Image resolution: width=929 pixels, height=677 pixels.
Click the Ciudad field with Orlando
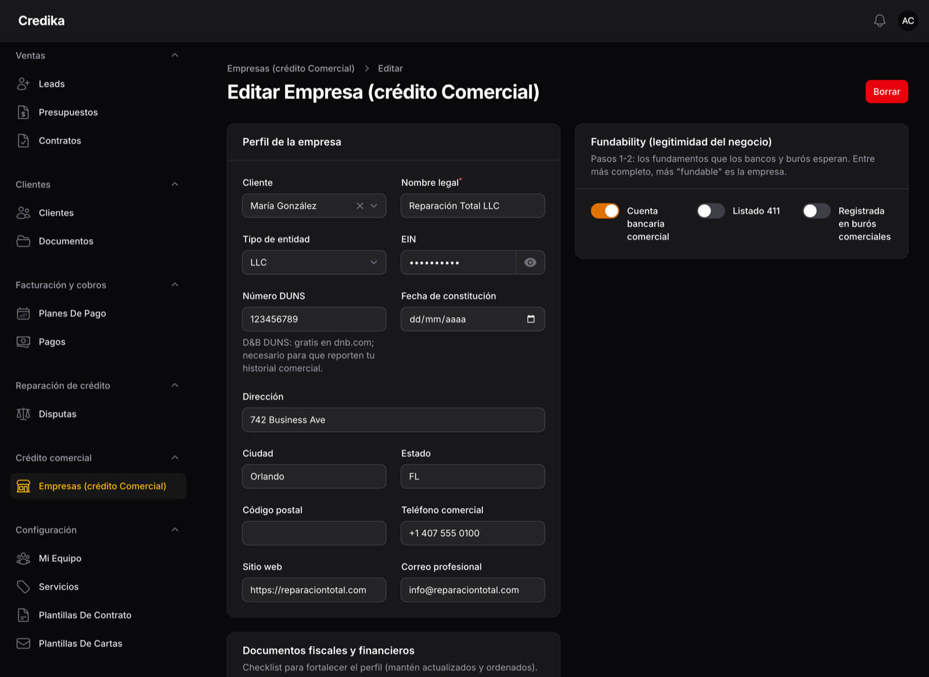tap(314, 477)
